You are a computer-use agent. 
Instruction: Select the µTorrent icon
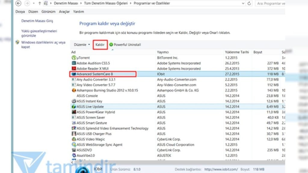(74, 58)
